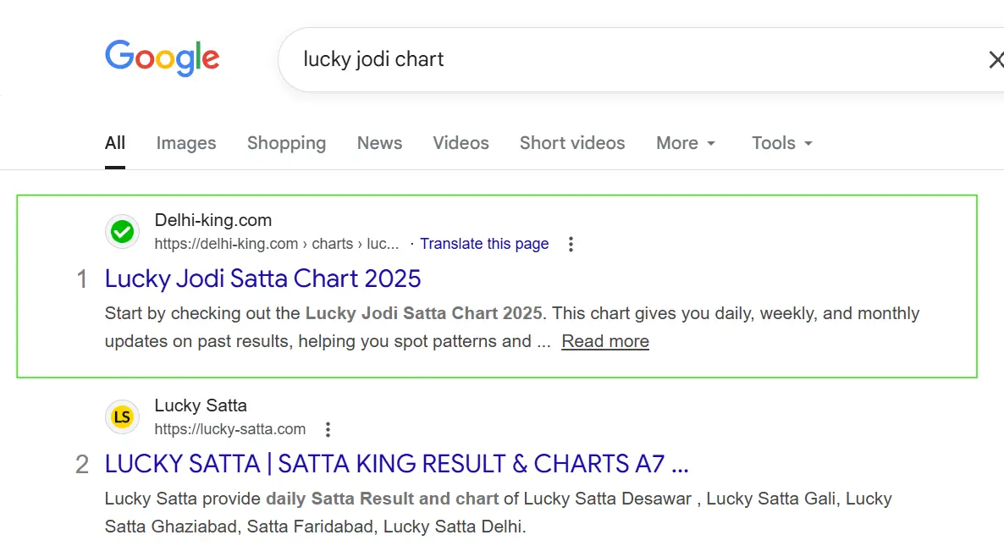Open three-dot menu for Lucky Satta result
The height and width of the screenshot is (557, 1004).
pyautogui.click(x=328, y=429)
